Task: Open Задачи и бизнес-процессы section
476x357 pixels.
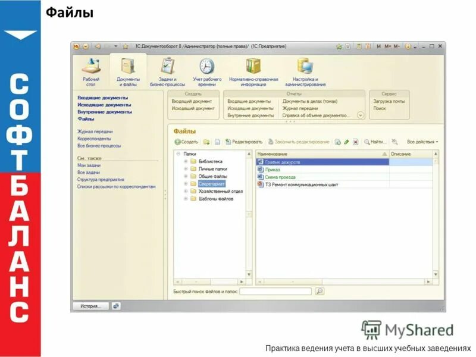Action: coord(167,72)
